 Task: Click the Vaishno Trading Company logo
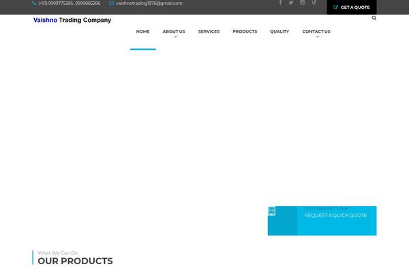coord(72,20)
